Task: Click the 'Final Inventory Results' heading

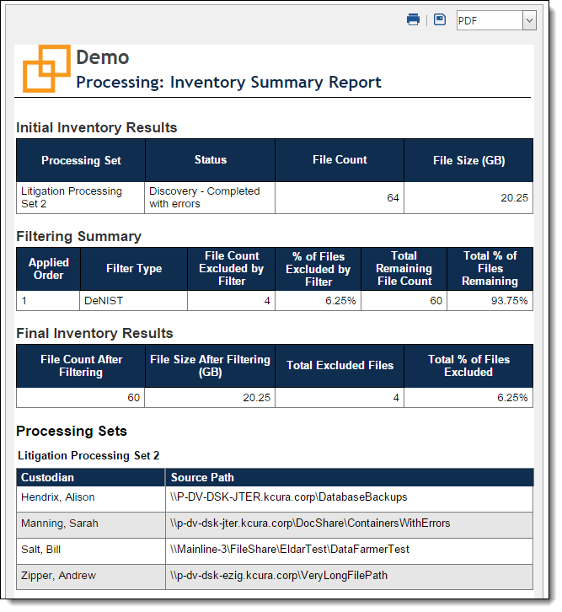Action: 94,333
